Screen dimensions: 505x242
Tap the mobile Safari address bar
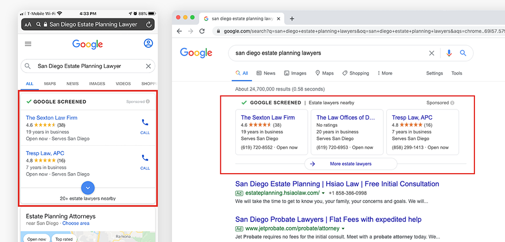click(88, 25)
